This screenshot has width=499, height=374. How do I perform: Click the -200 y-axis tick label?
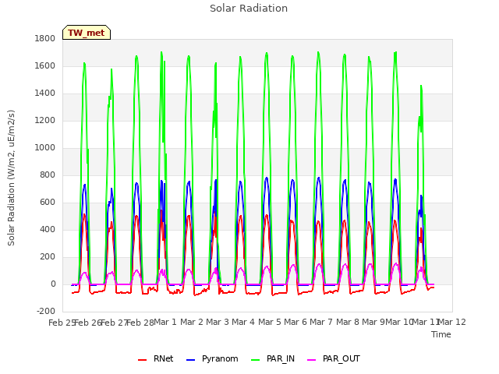(46, 312)
